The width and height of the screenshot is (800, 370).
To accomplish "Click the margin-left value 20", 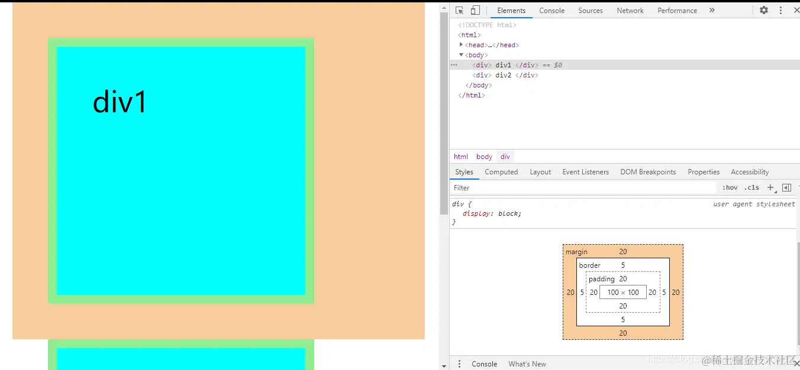I will pyautogui.click(x=570, y=293).
